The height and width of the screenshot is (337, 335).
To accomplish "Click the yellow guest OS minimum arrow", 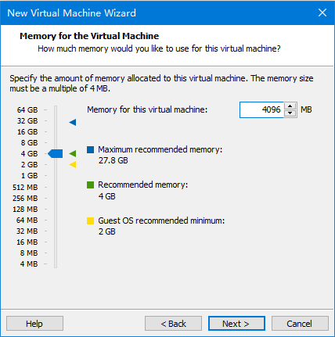I will point(73,165).
